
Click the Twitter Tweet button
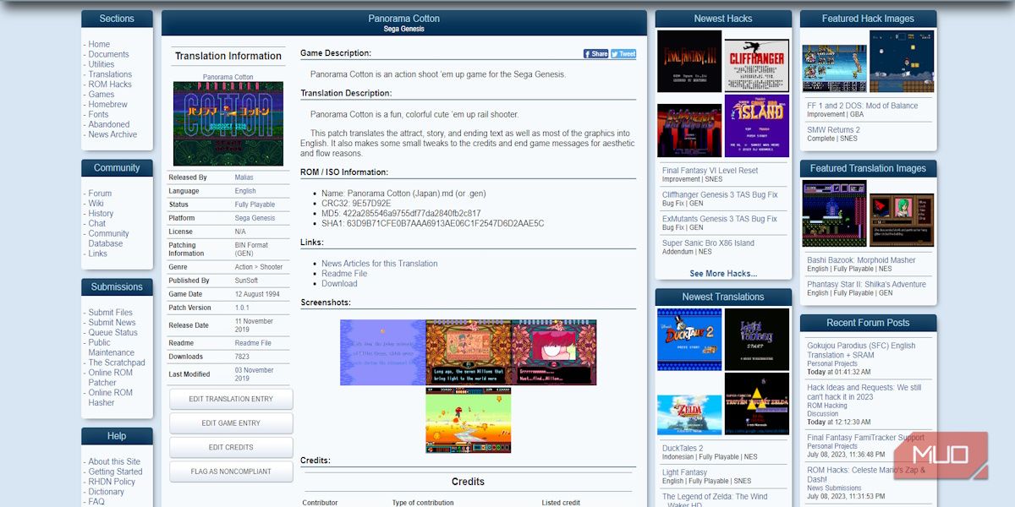(623, 53)
